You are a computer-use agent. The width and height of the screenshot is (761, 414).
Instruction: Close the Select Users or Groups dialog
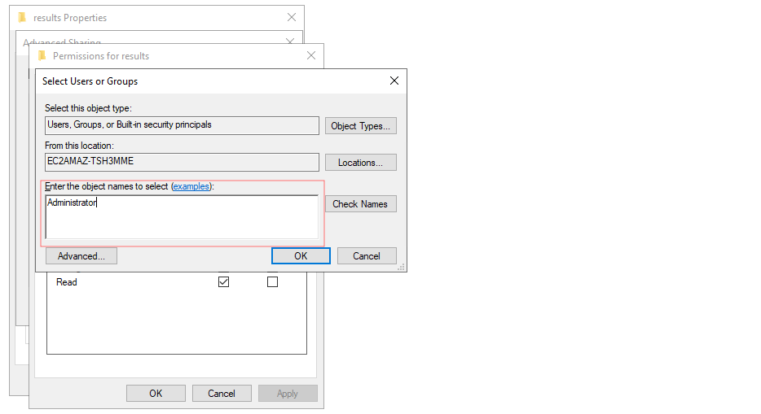point(394,81)
